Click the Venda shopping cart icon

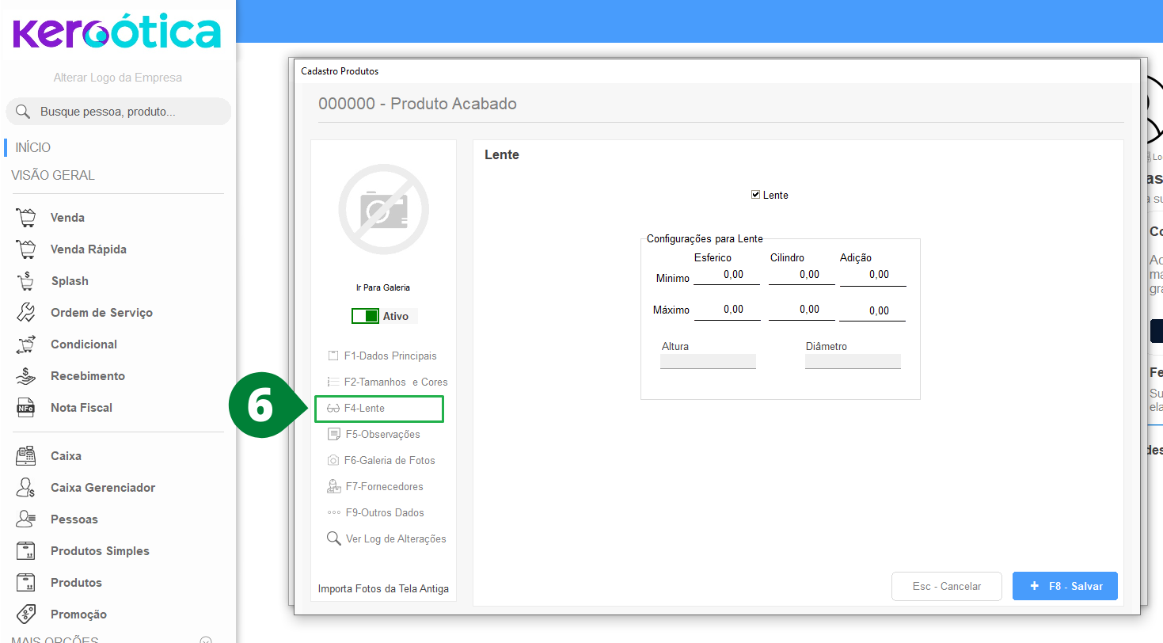[x=25, y=218]
